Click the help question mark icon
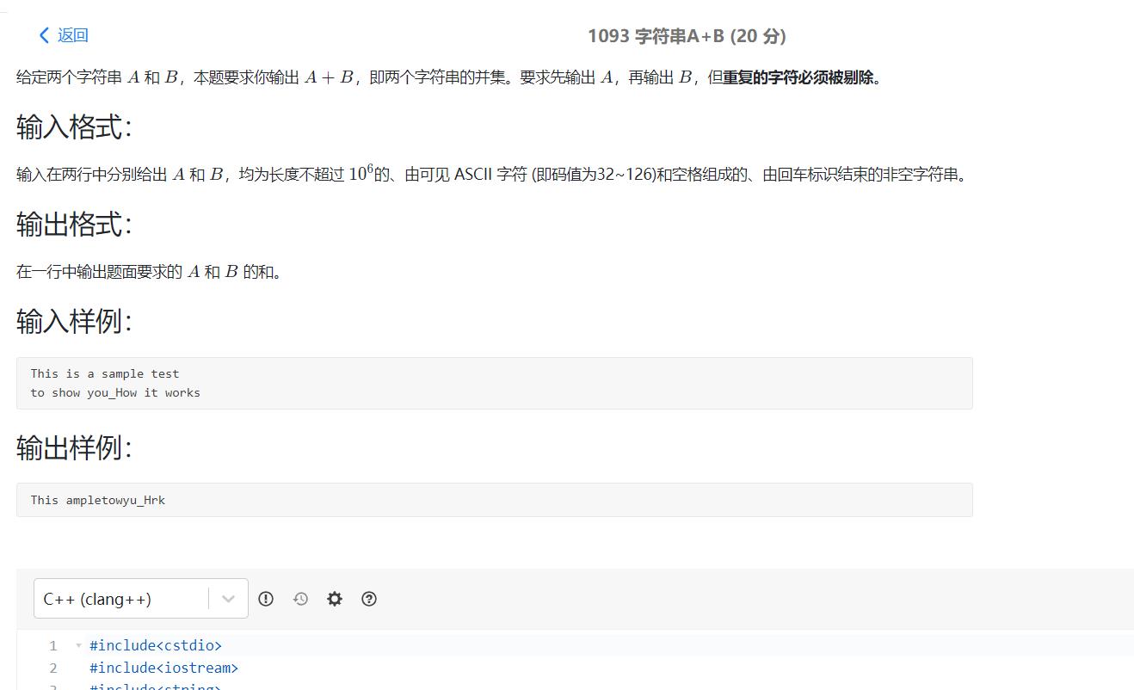The image size is (1134, 690). (369, 599)
